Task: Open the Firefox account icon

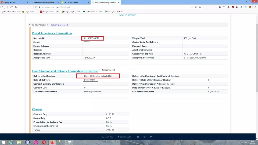Action: (x=228, y=7)
